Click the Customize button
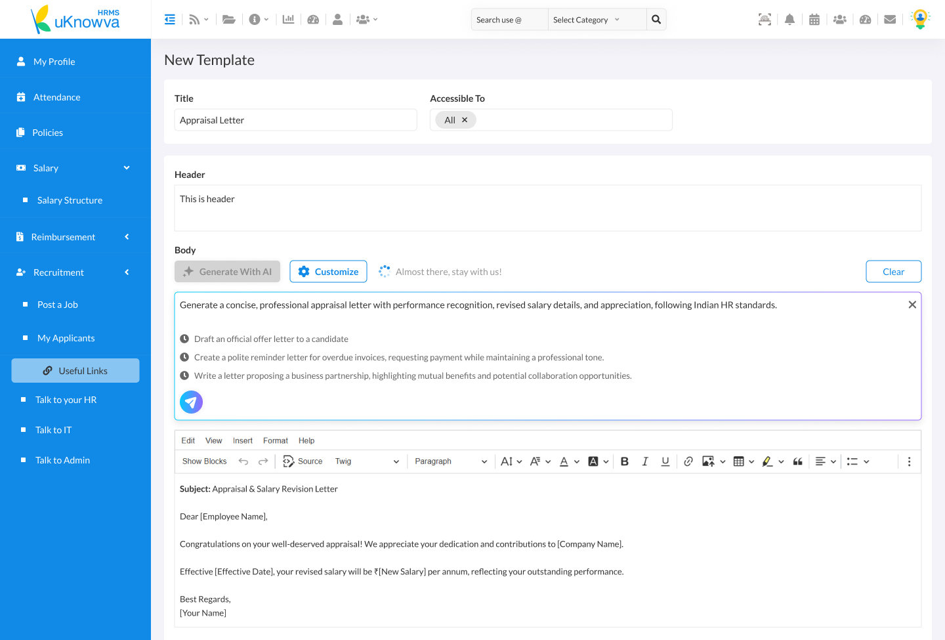 coord(328,272)
